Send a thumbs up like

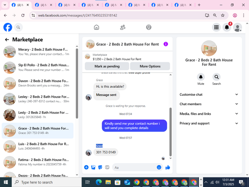(168, 167)
